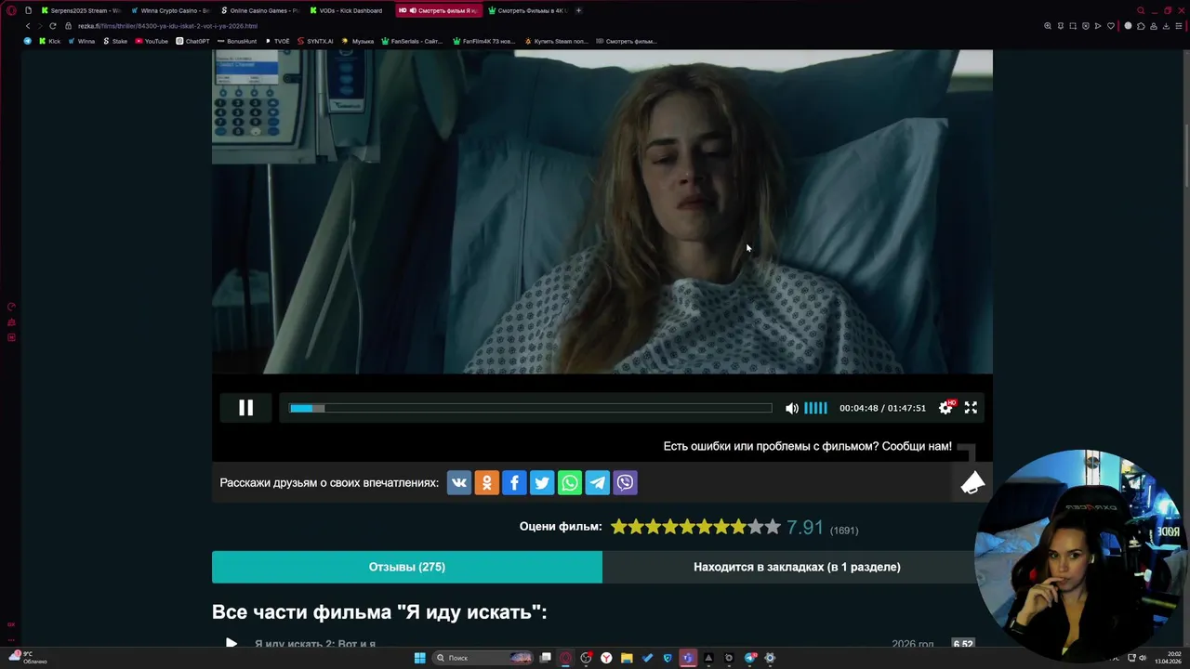Open the tab search icon in title bar
The width and height of the screenshot is (1190, 669).
pyautogui.click(x=1141, y=10)
